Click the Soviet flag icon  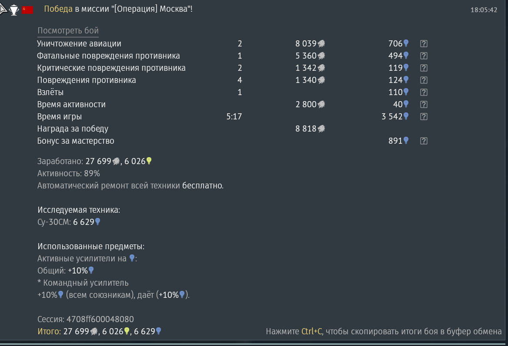27,10
